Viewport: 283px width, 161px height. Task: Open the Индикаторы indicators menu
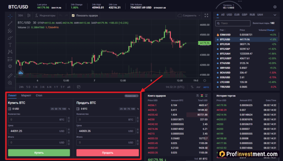coord(45,16)
